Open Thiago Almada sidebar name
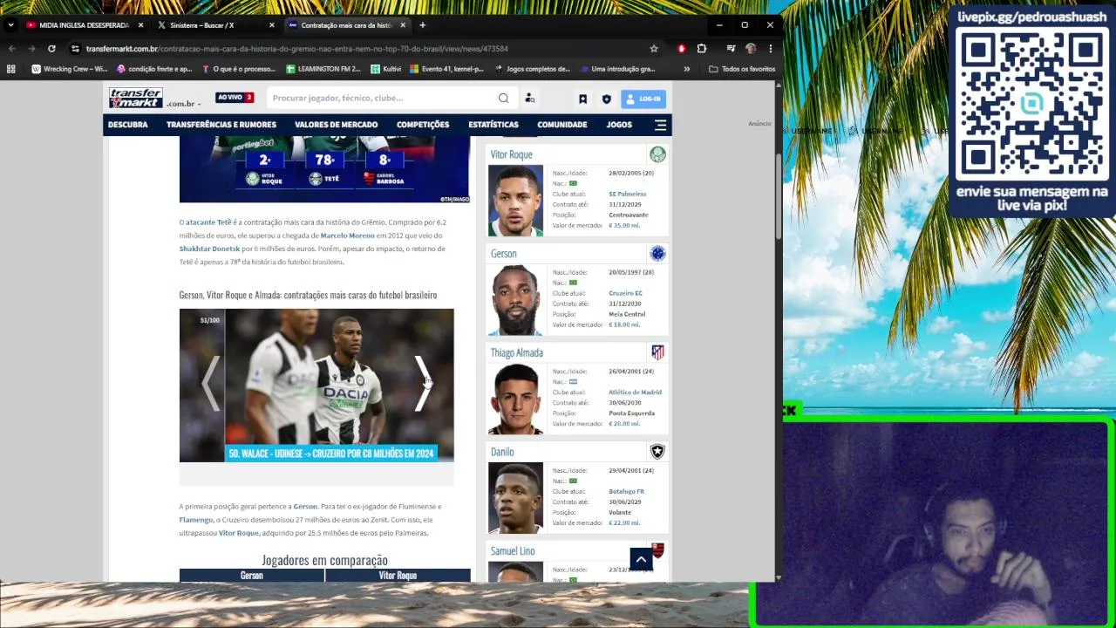The width and height of the screenshot is (1116, 628). click(x=516, y=353)
